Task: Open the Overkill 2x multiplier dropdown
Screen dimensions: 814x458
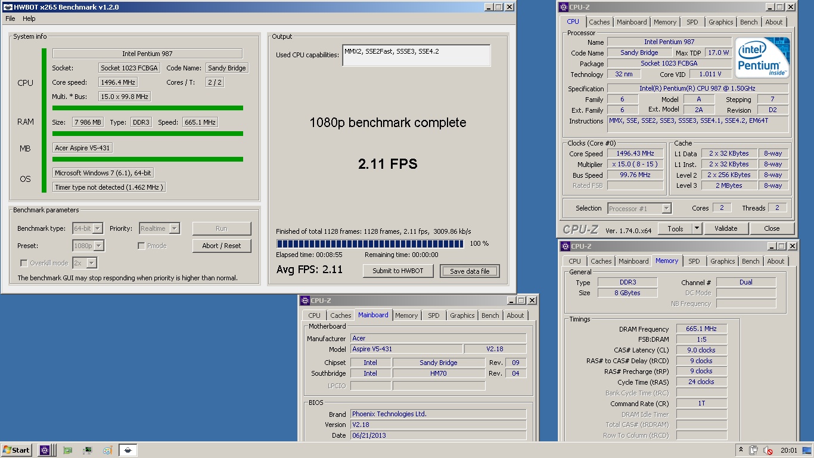Action: point(85,263)
